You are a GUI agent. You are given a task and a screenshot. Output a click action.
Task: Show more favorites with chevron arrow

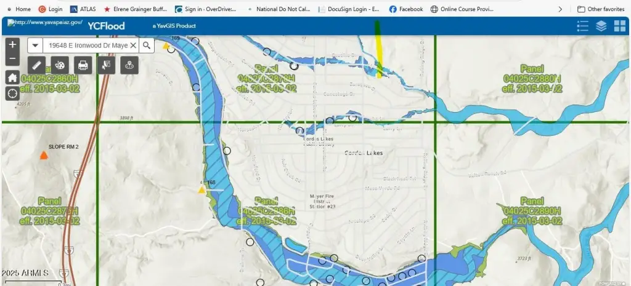560,9
